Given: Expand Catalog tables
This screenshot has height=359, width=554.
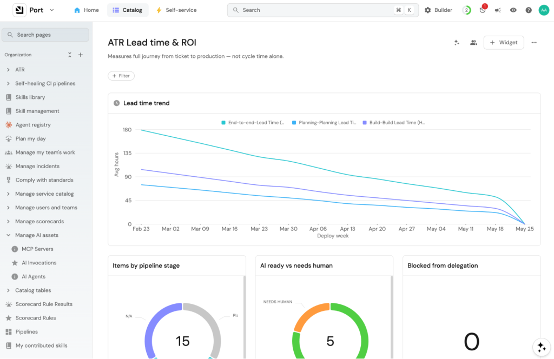Looking at the screenshot, I should [x=8, y=290].
